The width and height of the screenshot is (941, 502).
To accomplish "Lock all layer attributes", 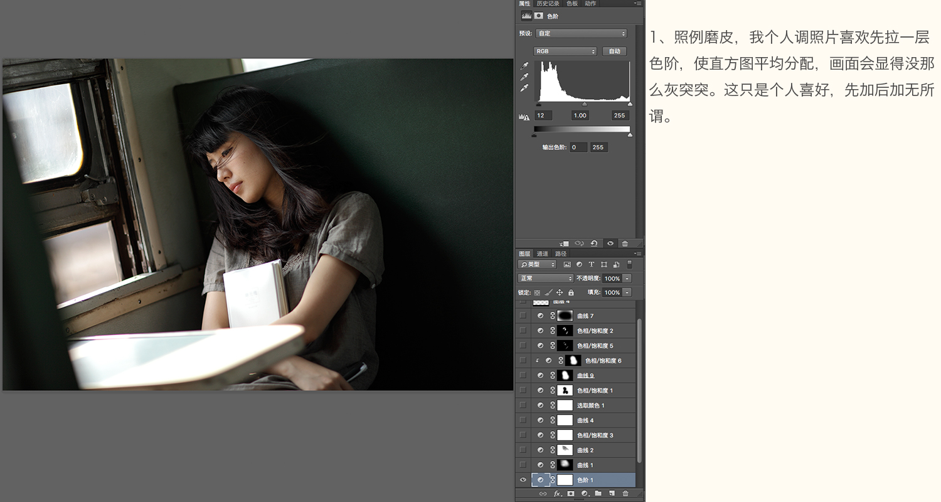I will 571,292.
